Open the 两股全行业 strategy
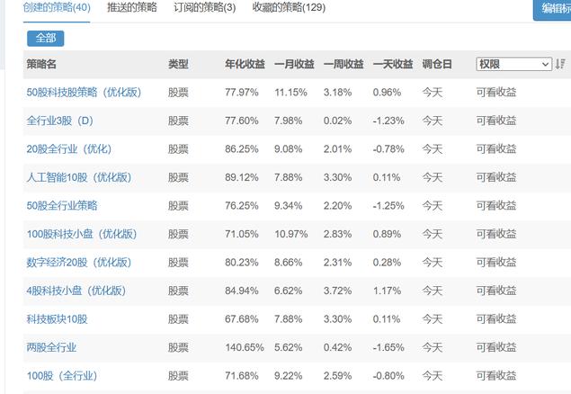 pos(51,347)
